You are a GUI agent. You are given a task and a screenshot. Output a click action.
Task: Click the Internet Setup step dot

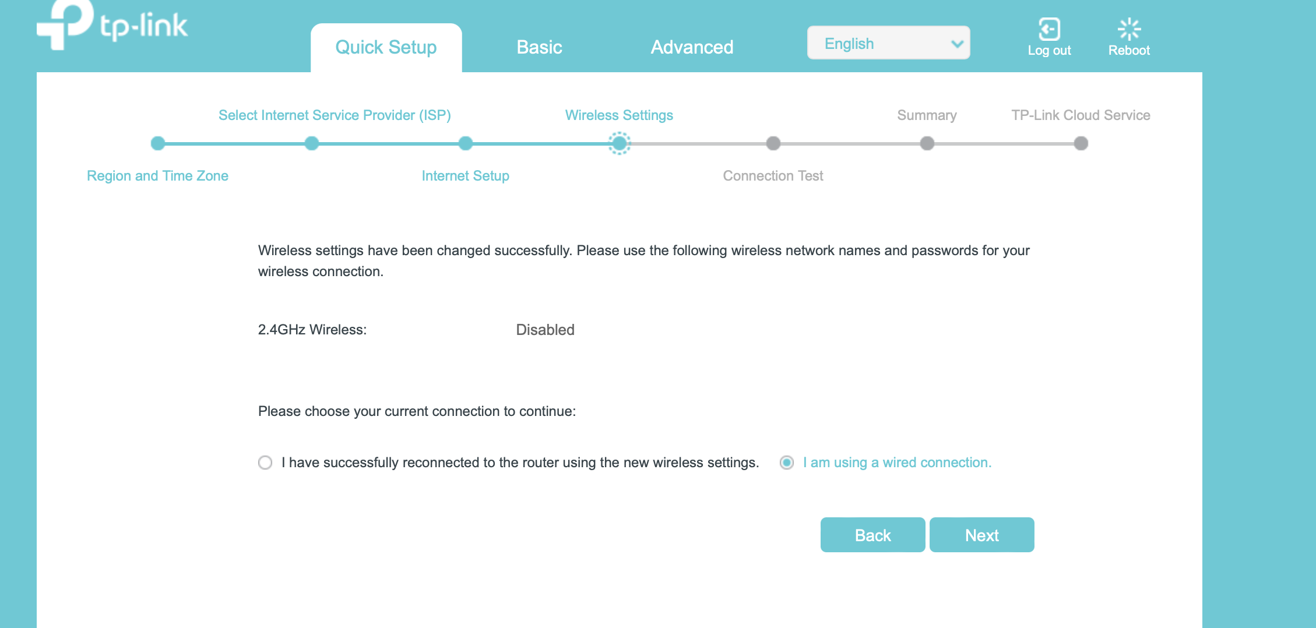click(465, 143)
